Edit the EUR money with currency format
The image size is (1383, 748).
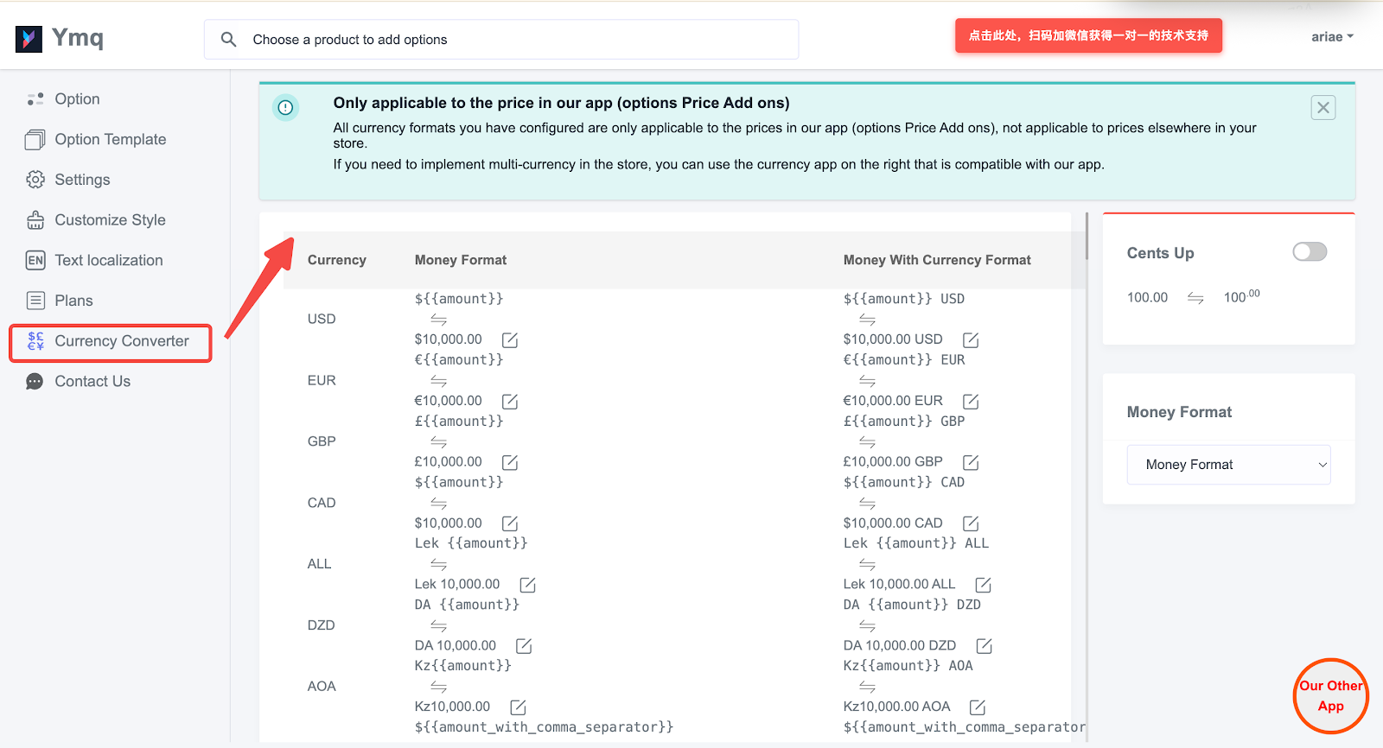(x=971, y=402)
